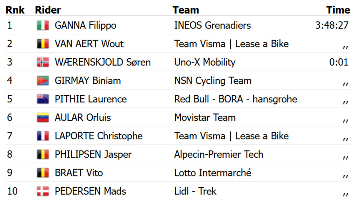353x200 pixels.
Task: Go to Red Bull - BORA - hansgrohe team
Action: (x=236, y=99)
